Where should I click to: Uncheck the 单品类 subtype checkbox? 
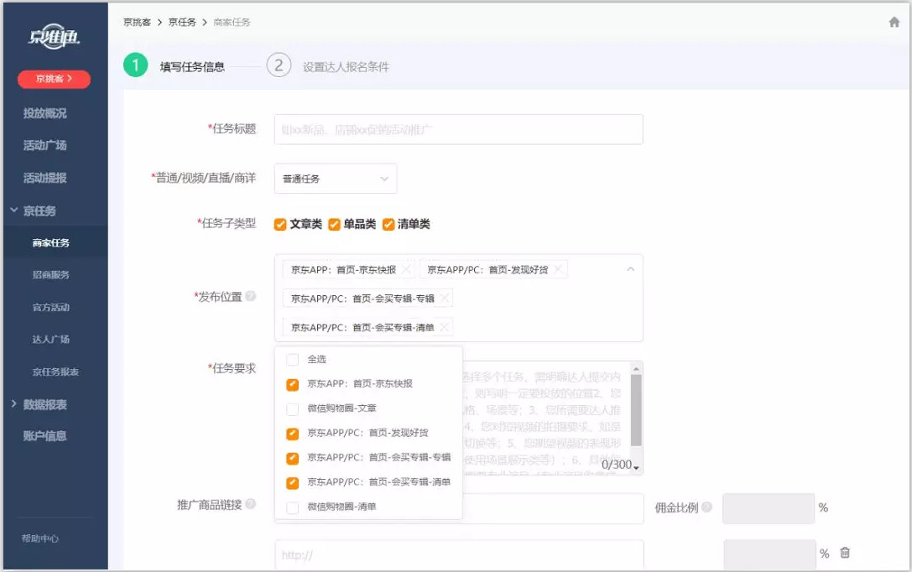(334, 225)
